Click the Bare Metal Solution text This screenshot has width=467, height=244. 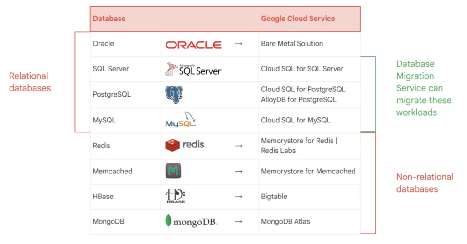click(292, 43)
